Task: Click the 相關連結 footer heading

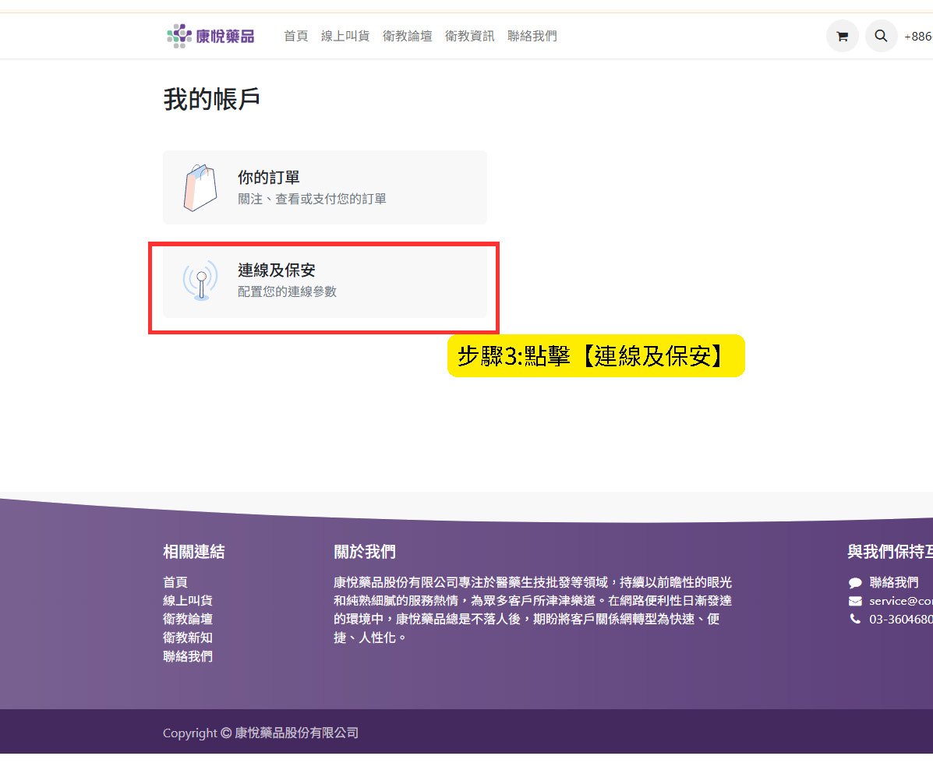Action: point(194,552)
